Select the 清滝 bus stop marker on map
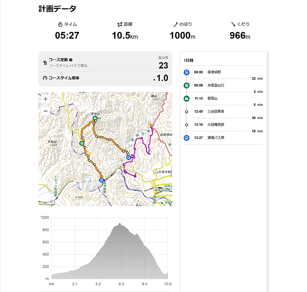This screenshot has height=292, width=307. 129,158
